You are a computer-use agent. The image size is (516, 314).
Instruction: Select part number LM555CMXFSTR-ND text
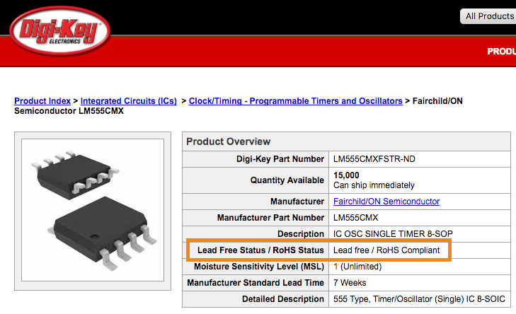coord(374,159)
